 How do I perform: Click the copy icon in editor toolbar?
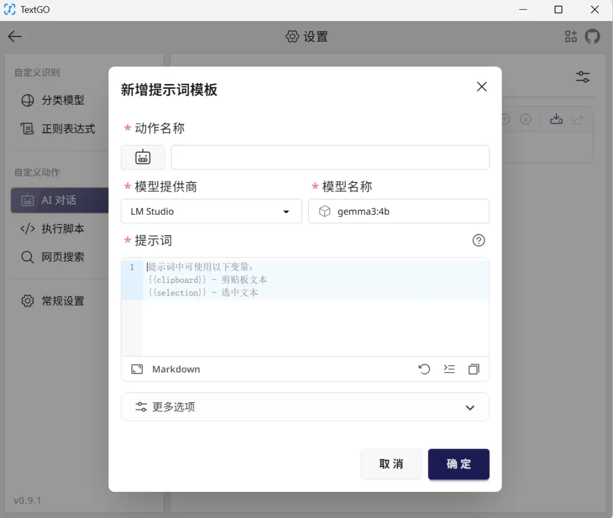tap(474, 369)
